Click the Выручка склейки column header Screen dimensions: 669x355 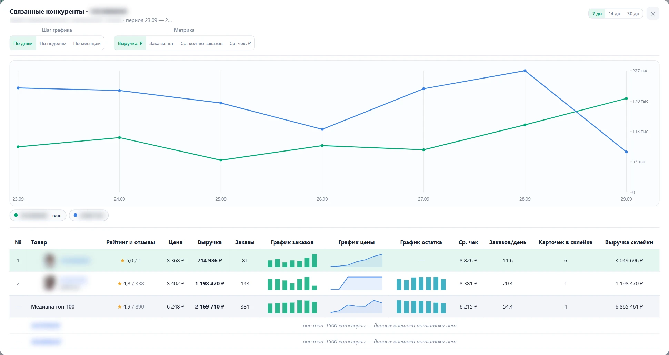pyautogui.click(x=629, y=242)
